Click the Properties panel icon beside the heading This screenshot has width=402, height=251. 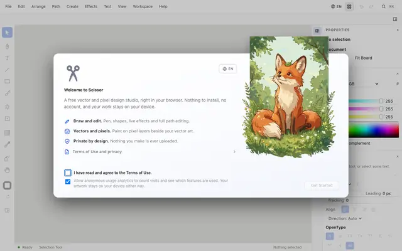(x=317, y=31)
